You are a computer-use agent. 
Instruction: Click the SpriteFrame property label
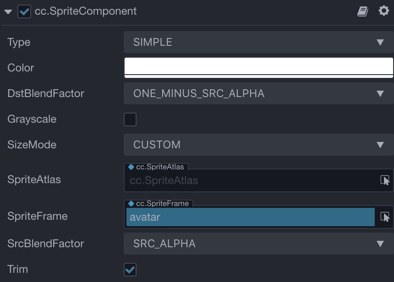[38, 216]
